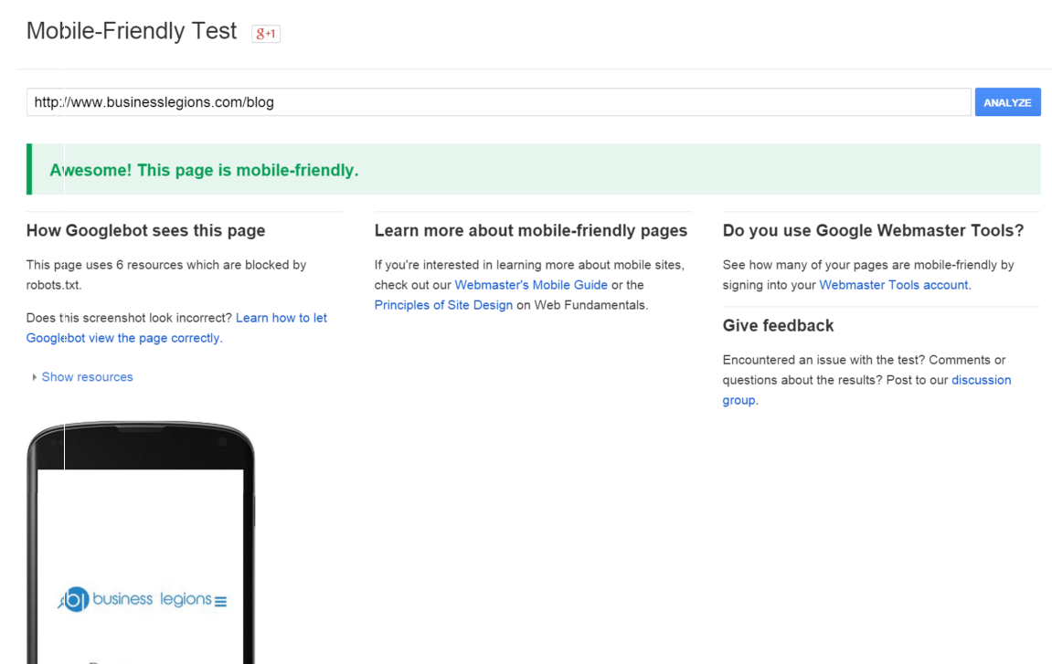Click the Learn more about mobile-friendly pages heading

tap(530, 231)
